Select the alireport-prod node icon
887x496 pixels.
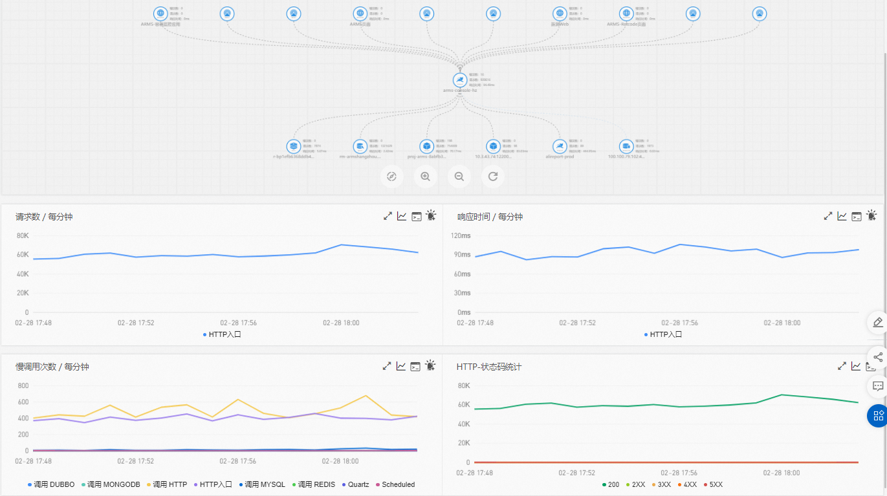tap(560, 146)
